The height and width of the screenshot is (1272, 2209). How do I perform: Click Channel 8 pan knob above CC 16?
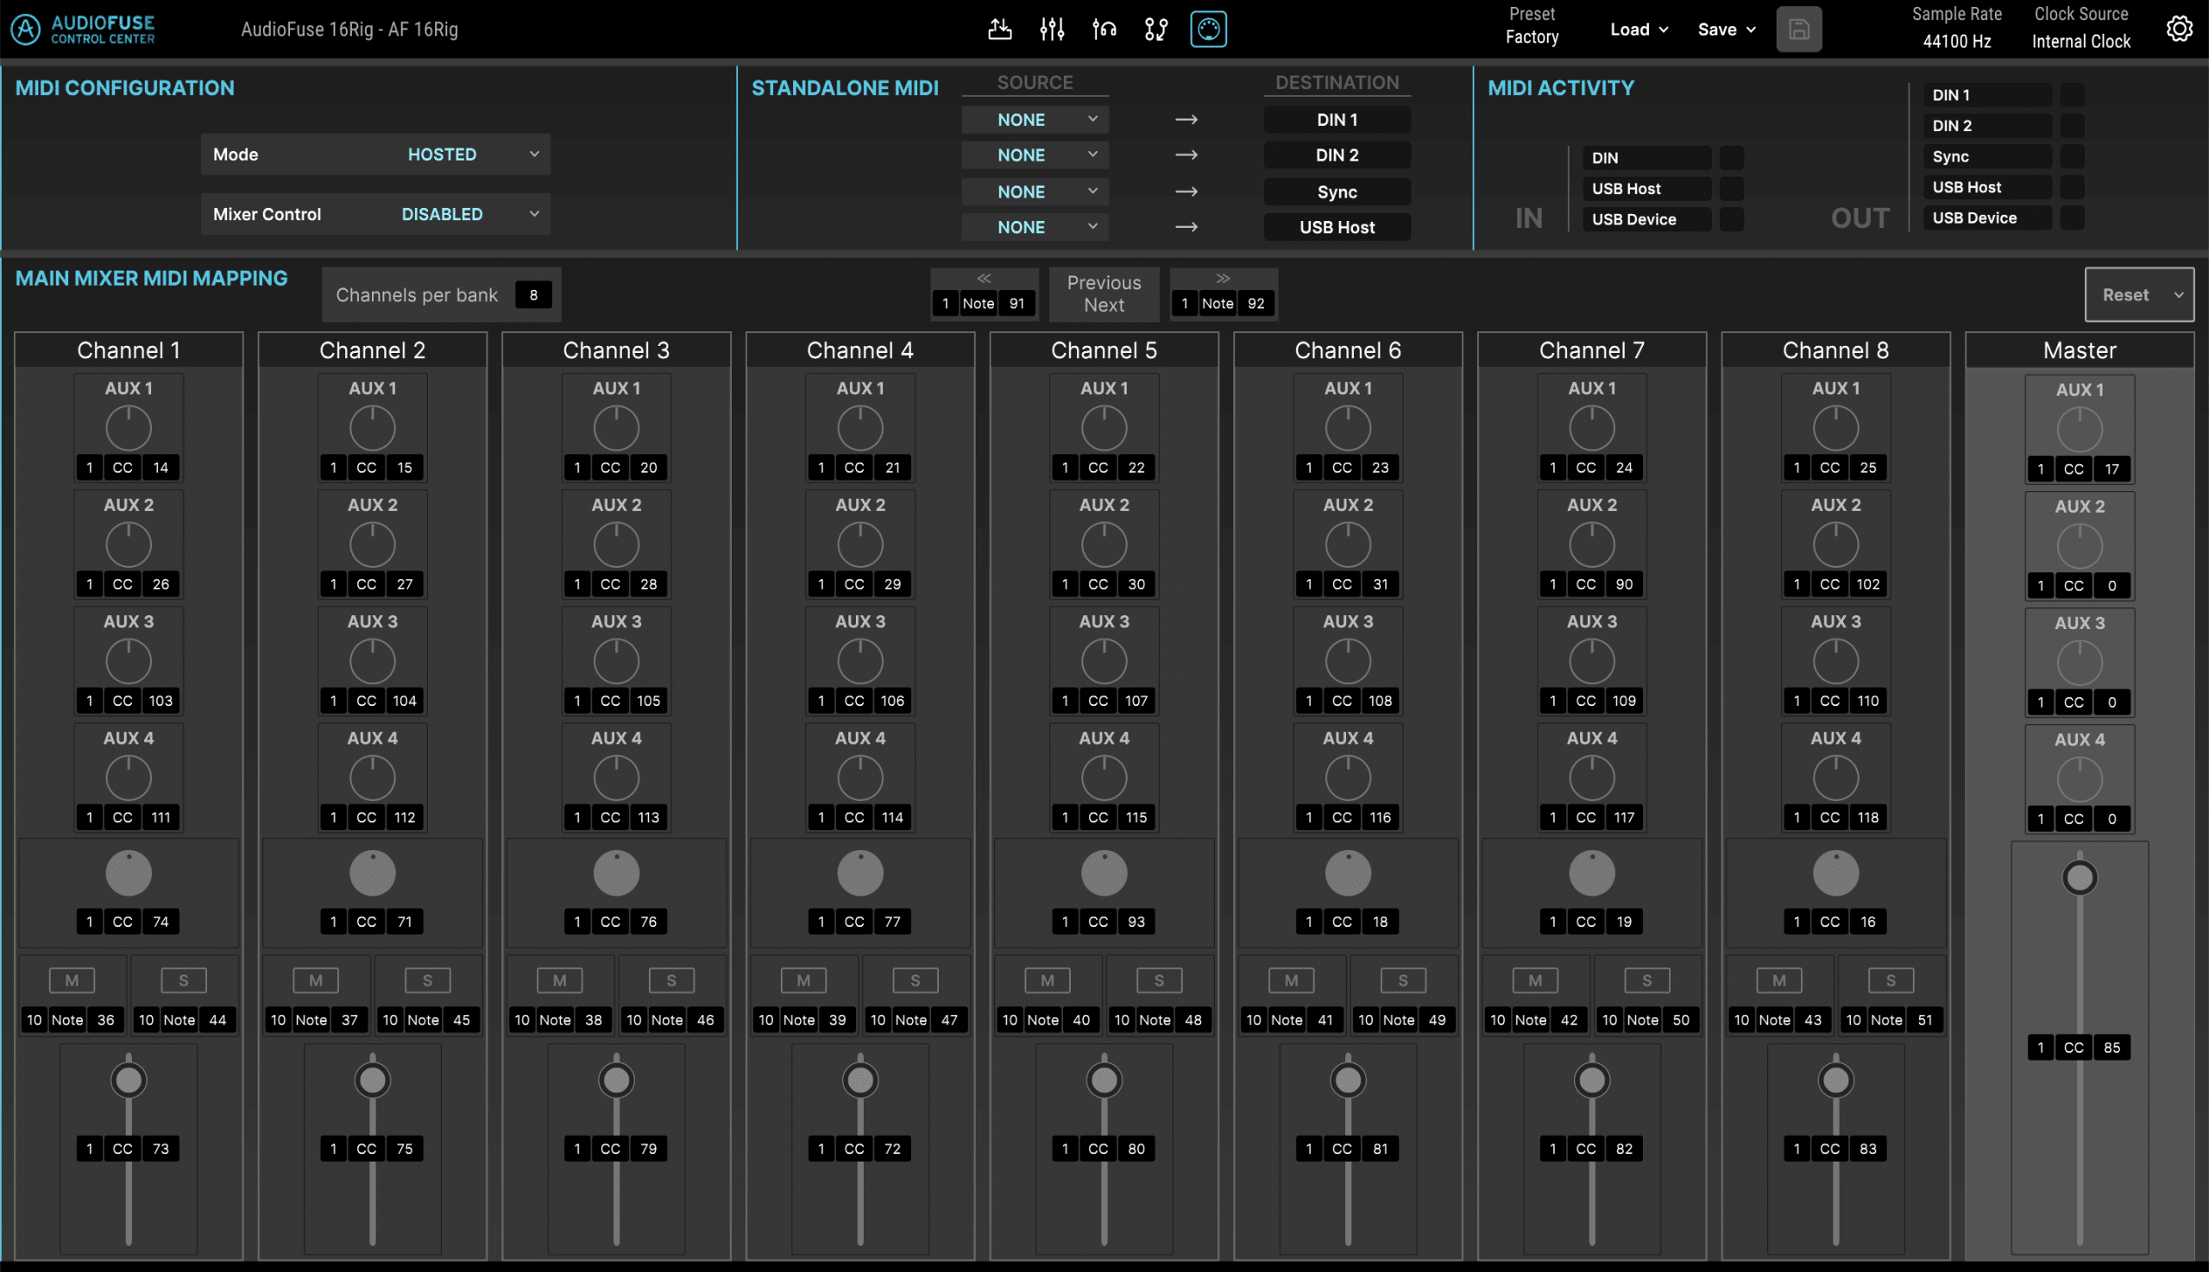coord(1835,872)
